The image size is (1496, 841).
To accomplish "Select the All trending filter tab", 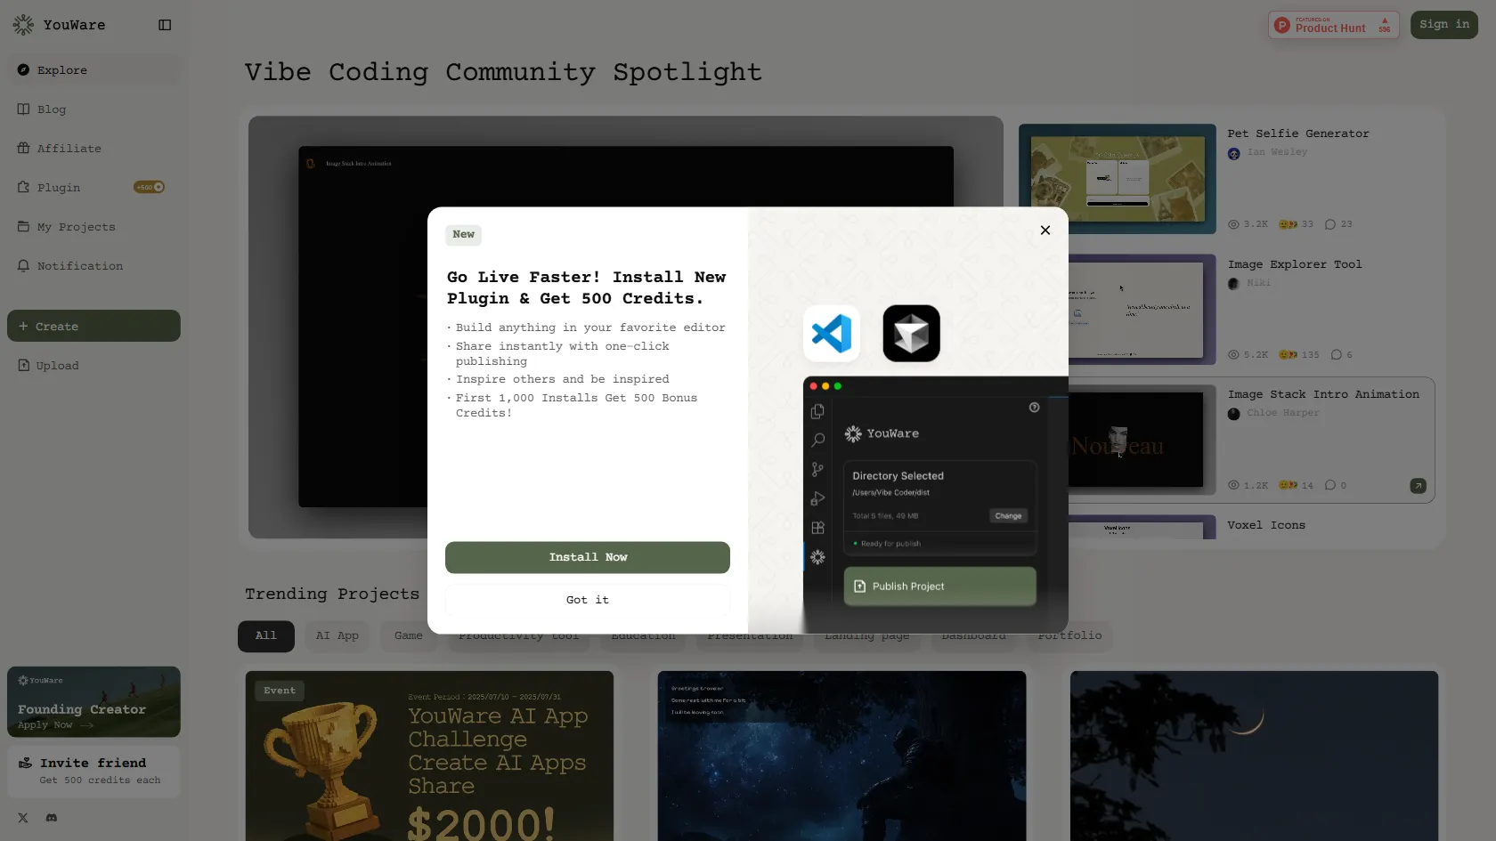I will point(266,636).
